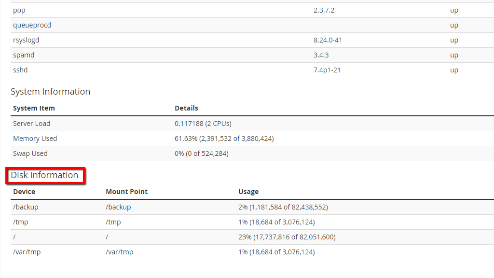Click the System Information heading

(x=50, y=92)
